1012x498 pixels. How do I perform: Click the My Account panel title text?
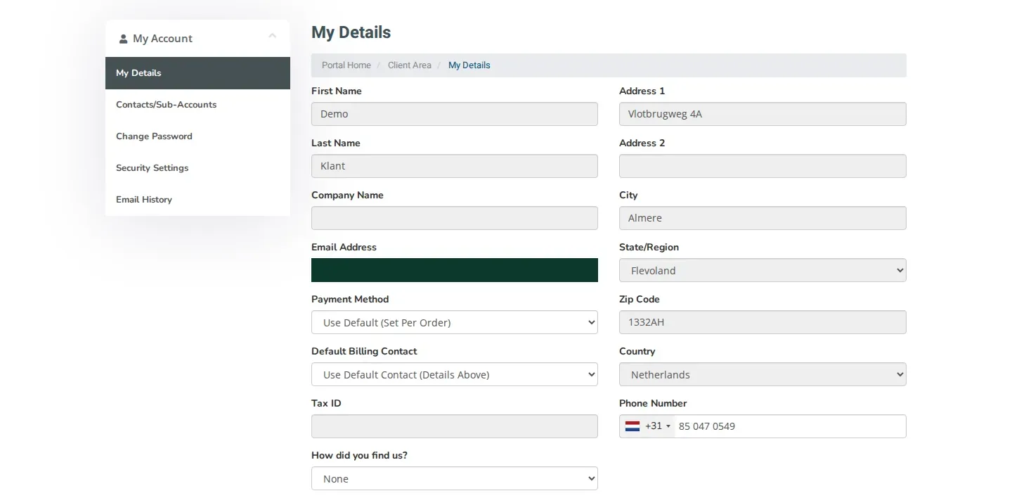tap(162, 39)
